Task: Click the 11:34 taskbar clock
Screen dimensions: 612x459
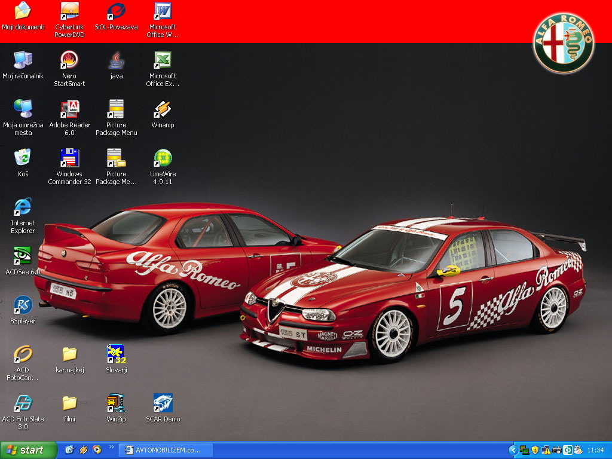Action: point(596,451)
